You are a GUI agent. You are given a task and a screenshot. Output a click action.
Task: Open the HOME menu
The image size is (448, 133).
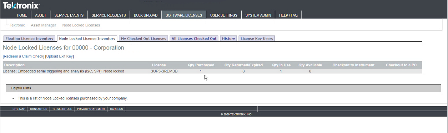(x=22, y=15)
